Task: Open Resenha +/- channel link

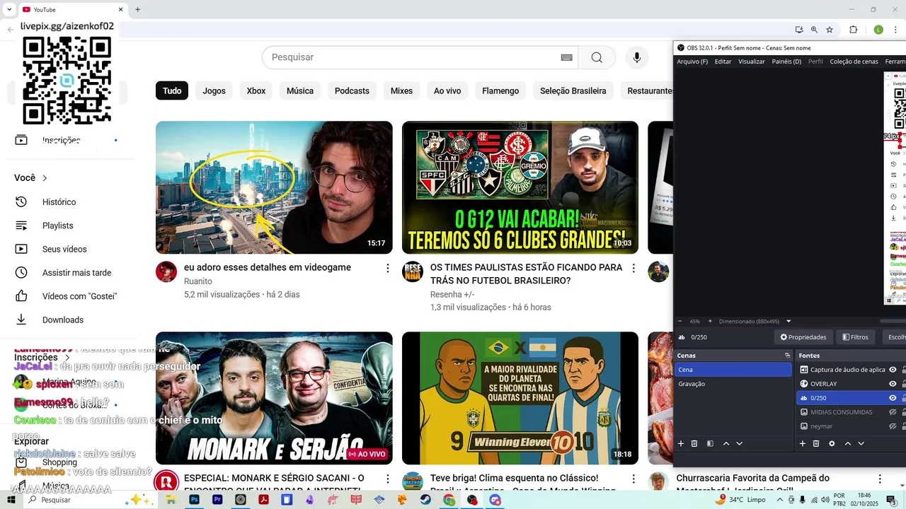Action: [452, 294]
